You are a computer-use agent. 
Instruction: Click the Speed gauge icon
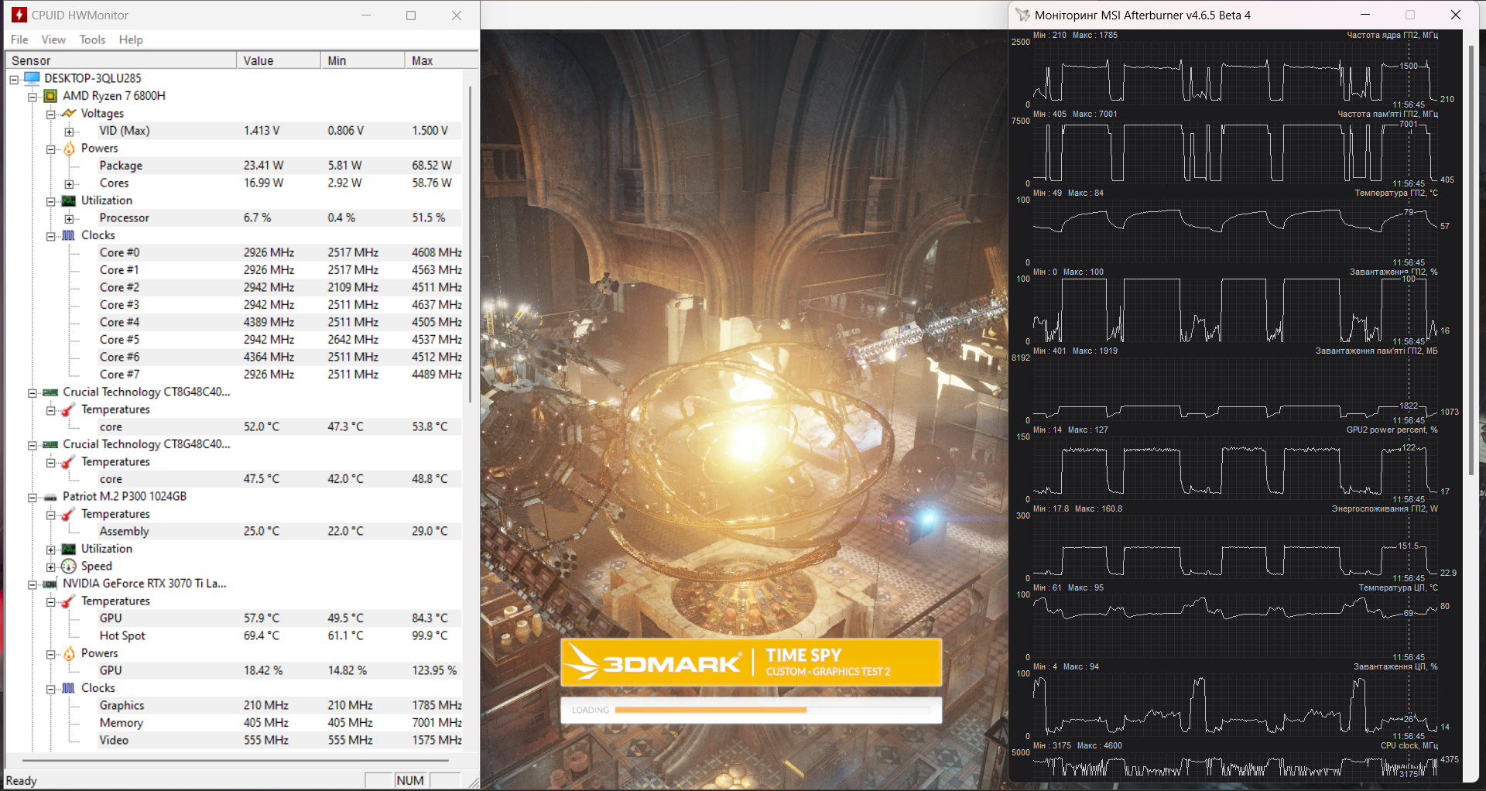69,566
